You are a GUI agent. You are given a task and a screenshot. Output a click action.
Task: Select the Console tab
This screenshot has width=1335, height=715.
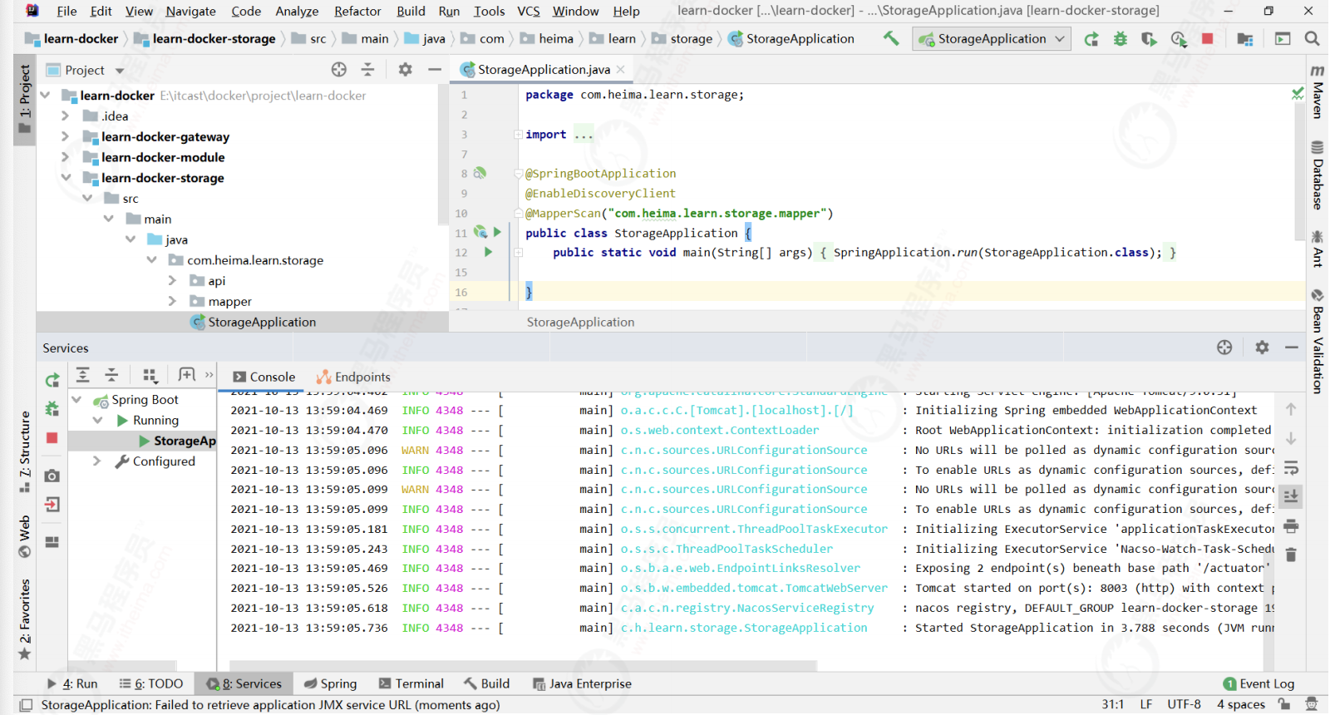pyautogui.click(x=264, y=377)
